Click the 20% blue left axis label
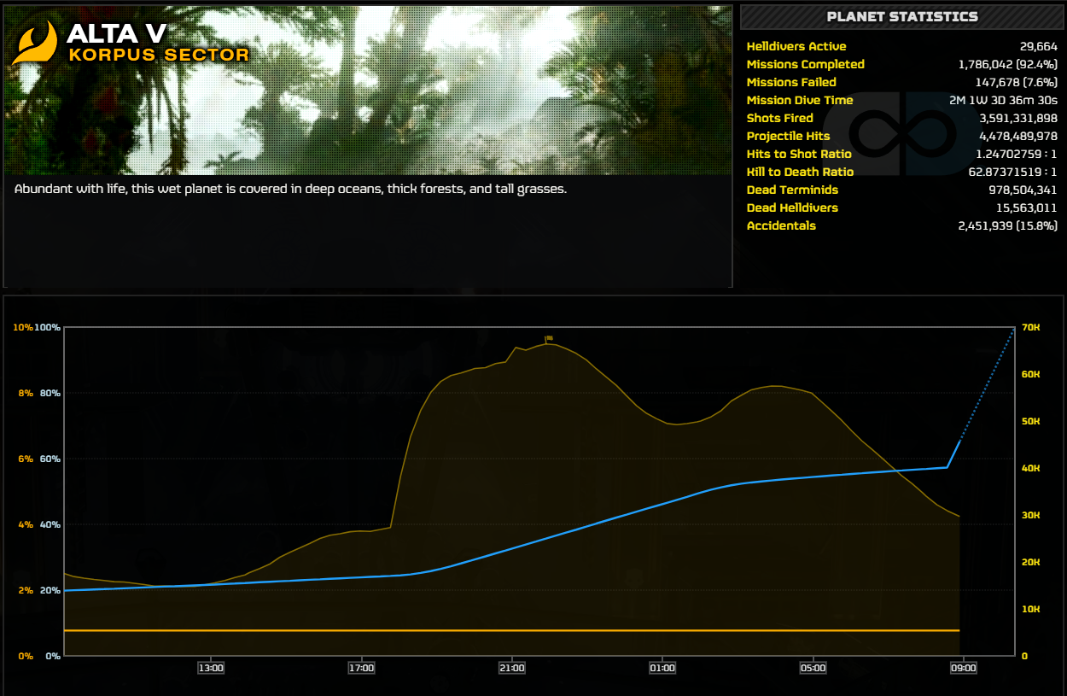 pos(50,591)
